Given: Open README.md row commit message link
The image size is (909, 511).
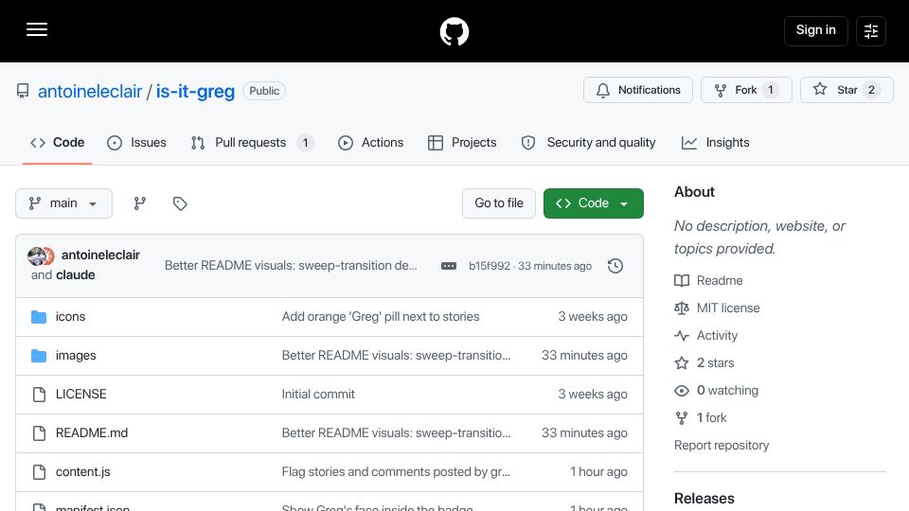Looking at the screenshot, I should coord(396,432).
